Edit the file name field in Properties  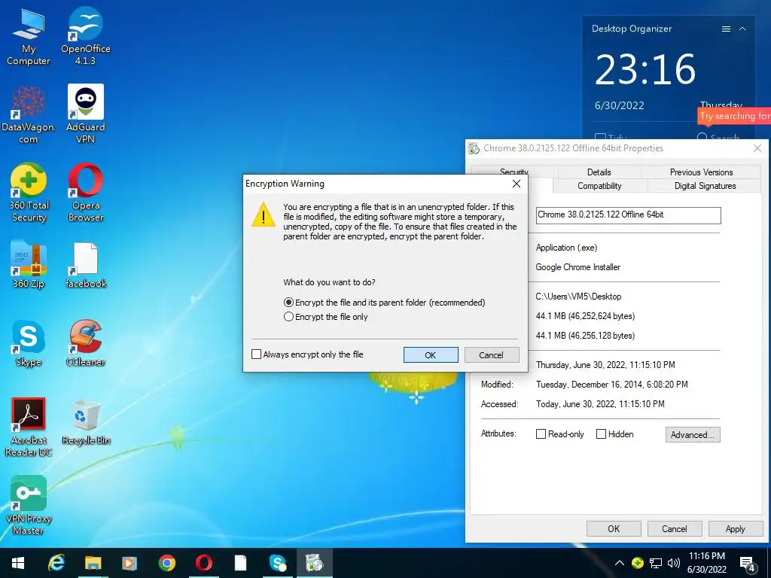point(629,215)
